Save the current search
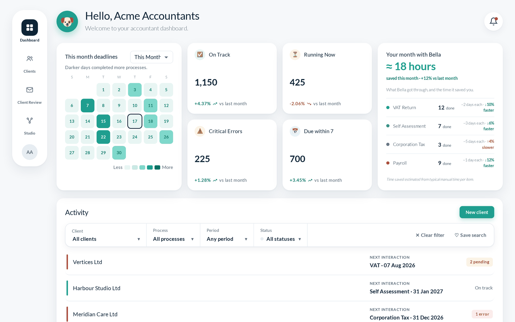The image size is (515, 322). [x=470, y=235]
